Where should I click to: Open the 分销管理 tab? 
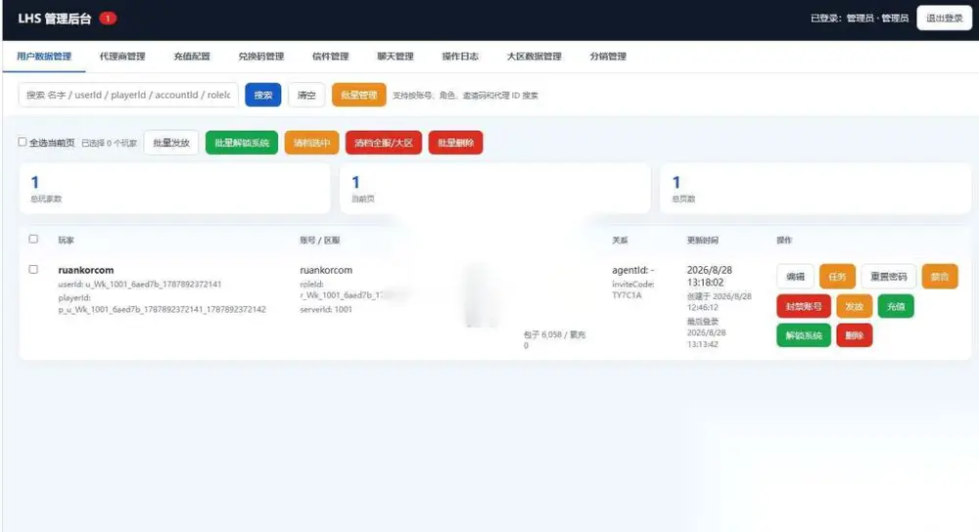tap(608, 56)
